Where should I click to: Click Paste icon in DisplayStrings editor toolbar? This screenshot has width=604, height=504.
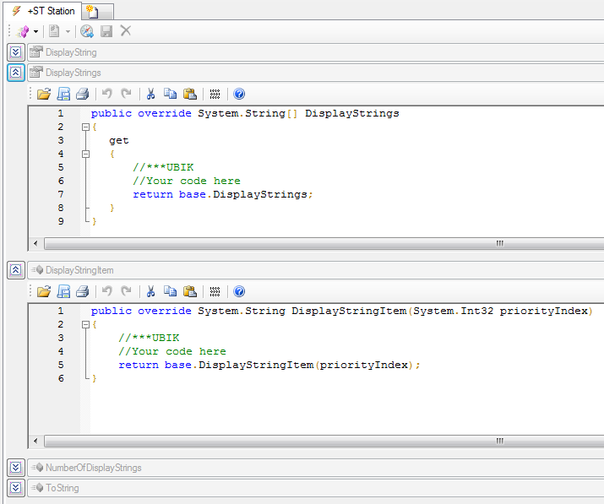coord(190,94)
